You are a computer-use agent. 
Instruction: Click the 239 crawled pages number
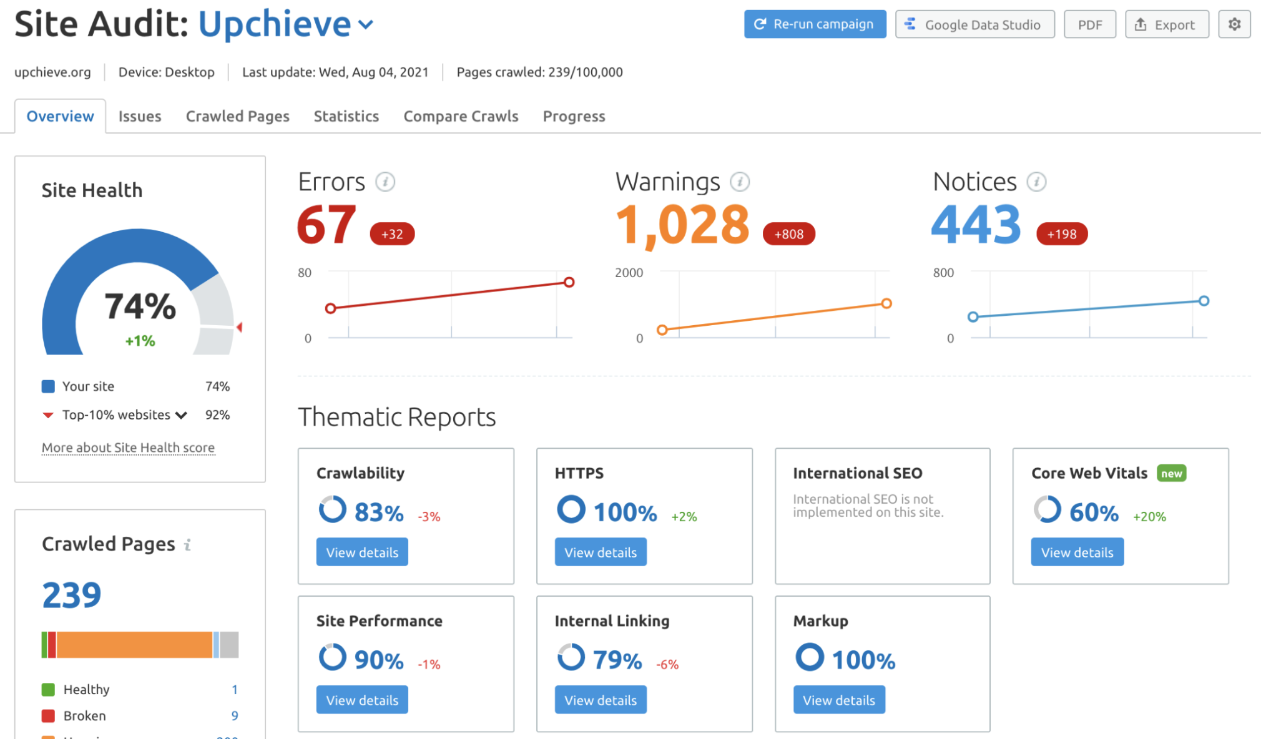pos(71,595)
